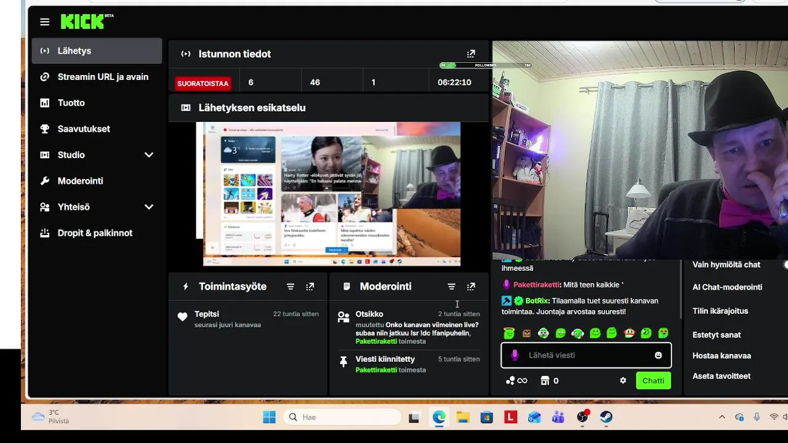The width and height of the screenshot is (788, 443).
Task: Insert the green headset emote
Action: 577,333
